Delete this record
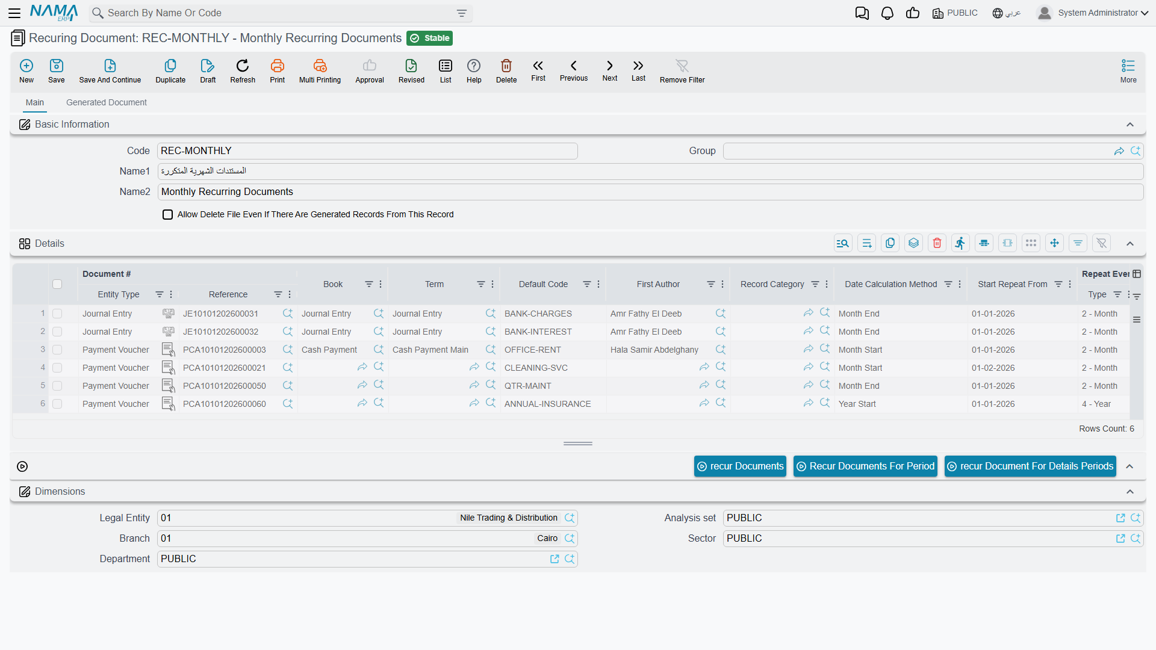Screen dimensions: 1156x650 point(506,71)
